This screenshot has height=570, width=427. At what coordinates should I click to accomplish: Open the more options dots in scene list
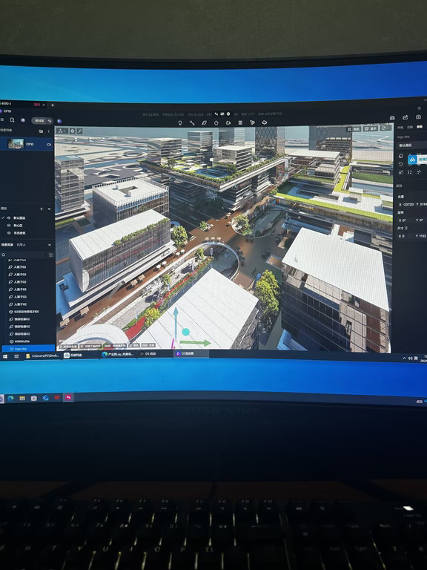(x=49, y=131)
